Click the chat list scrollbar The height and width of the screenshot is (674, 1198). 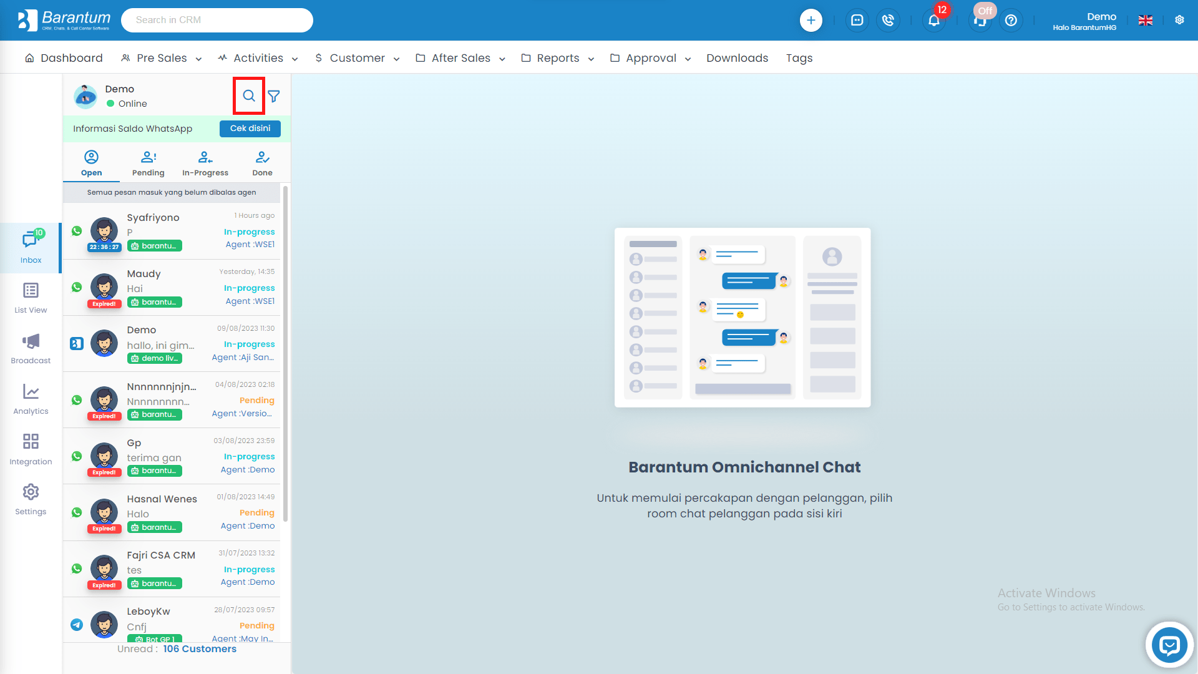coord(286,353)
